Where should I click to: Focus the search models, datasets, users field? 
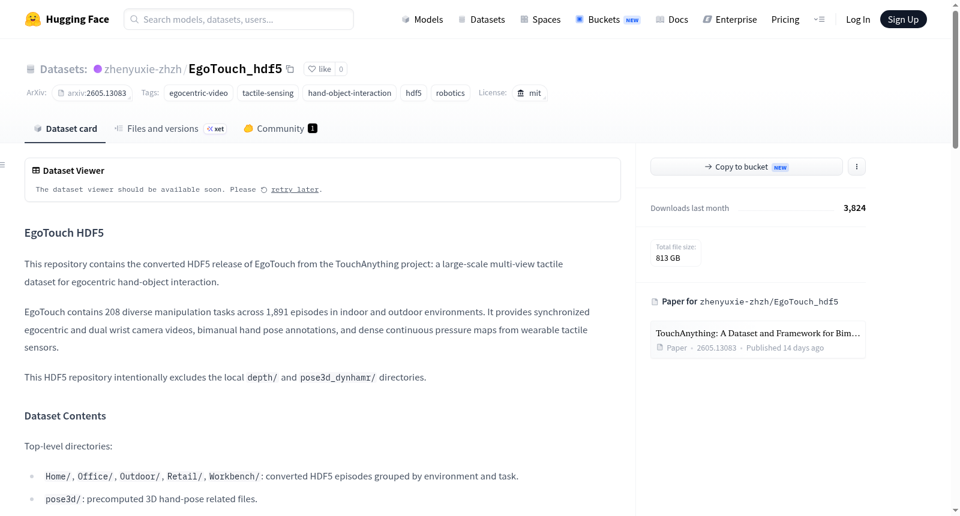(239, 19)
